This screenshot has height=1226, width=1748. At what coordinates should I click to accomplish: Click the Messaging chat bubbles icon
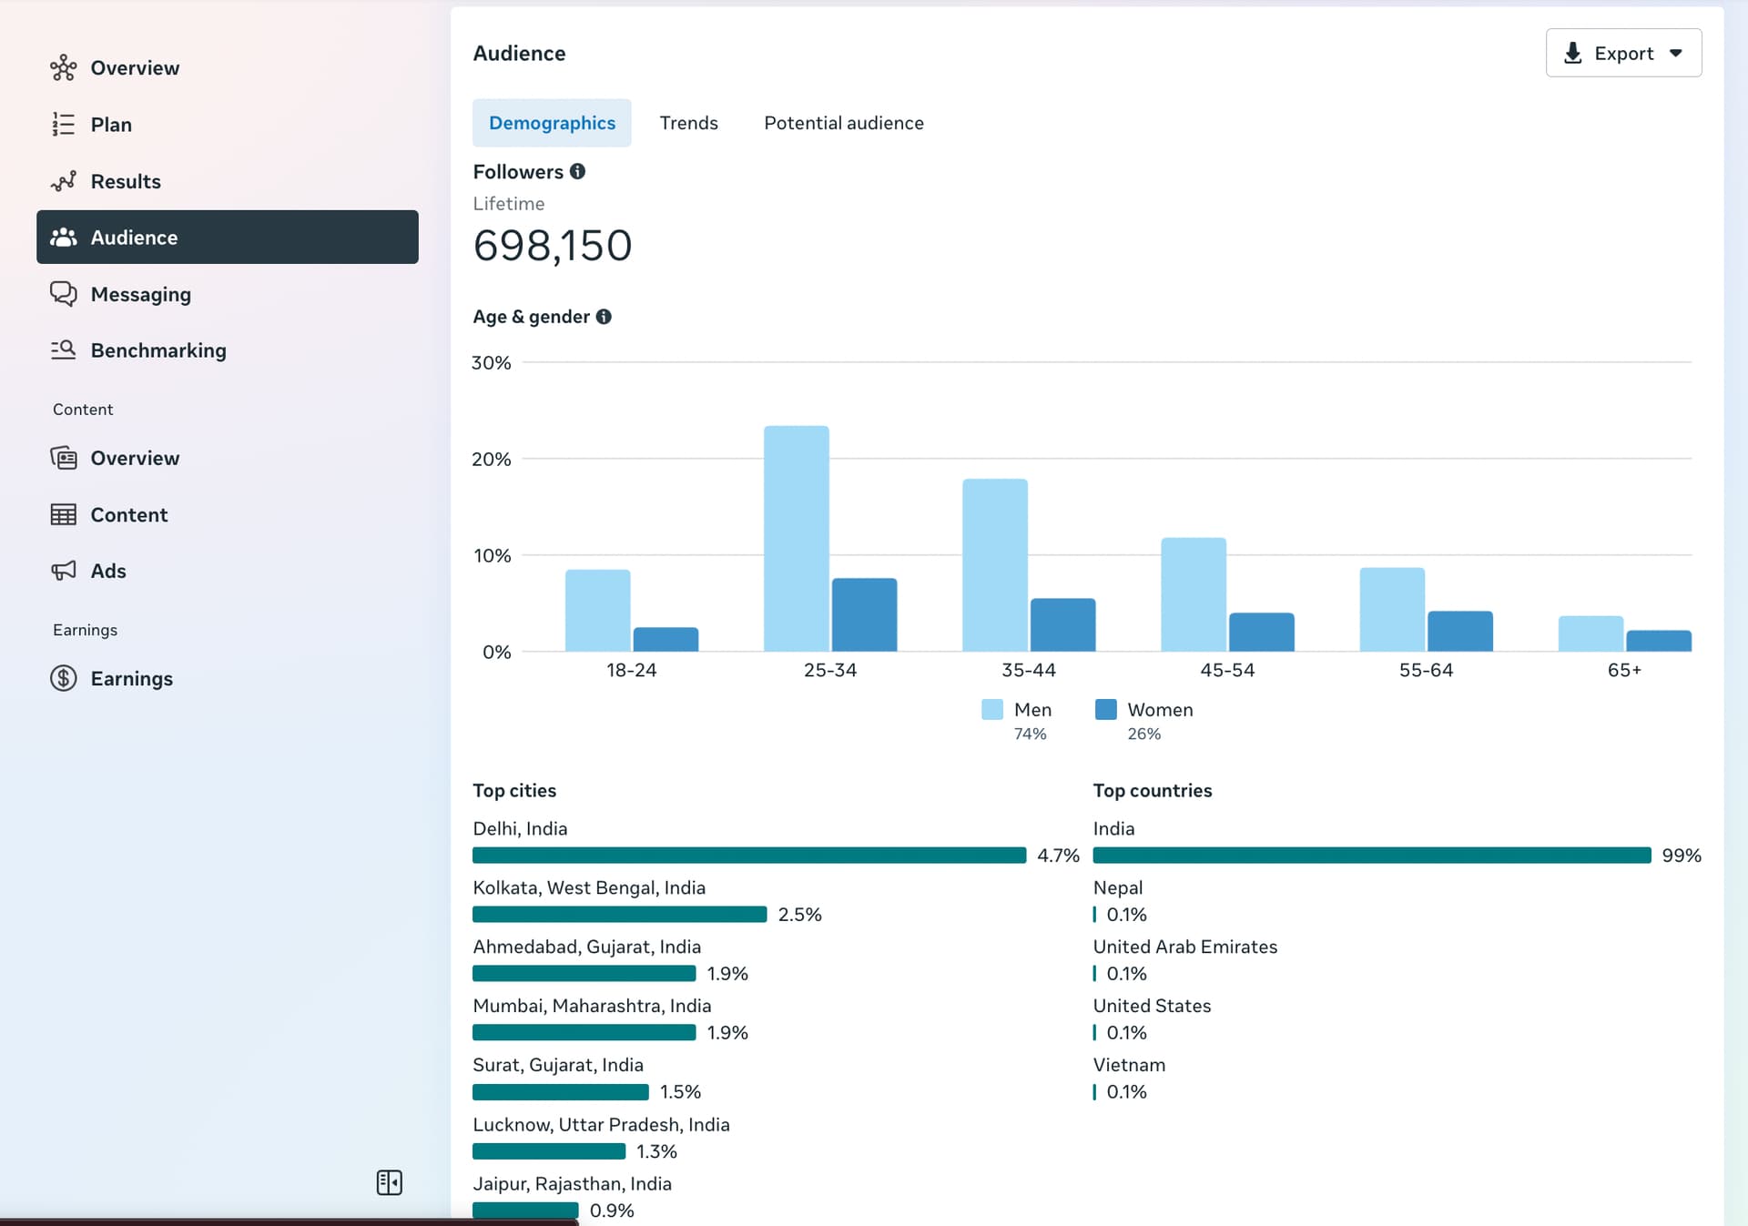click(63, 294)
